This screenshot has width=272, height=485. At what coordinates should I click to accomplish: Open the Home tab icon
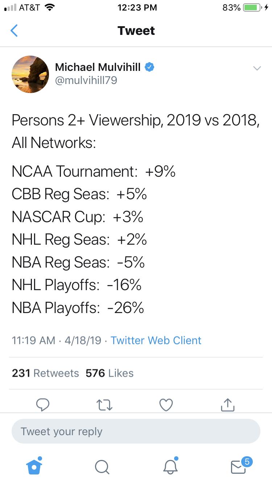(x=34, y=466)
